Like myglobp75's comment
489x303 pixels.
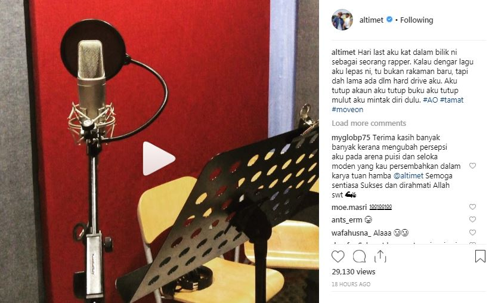coord(472,166)
